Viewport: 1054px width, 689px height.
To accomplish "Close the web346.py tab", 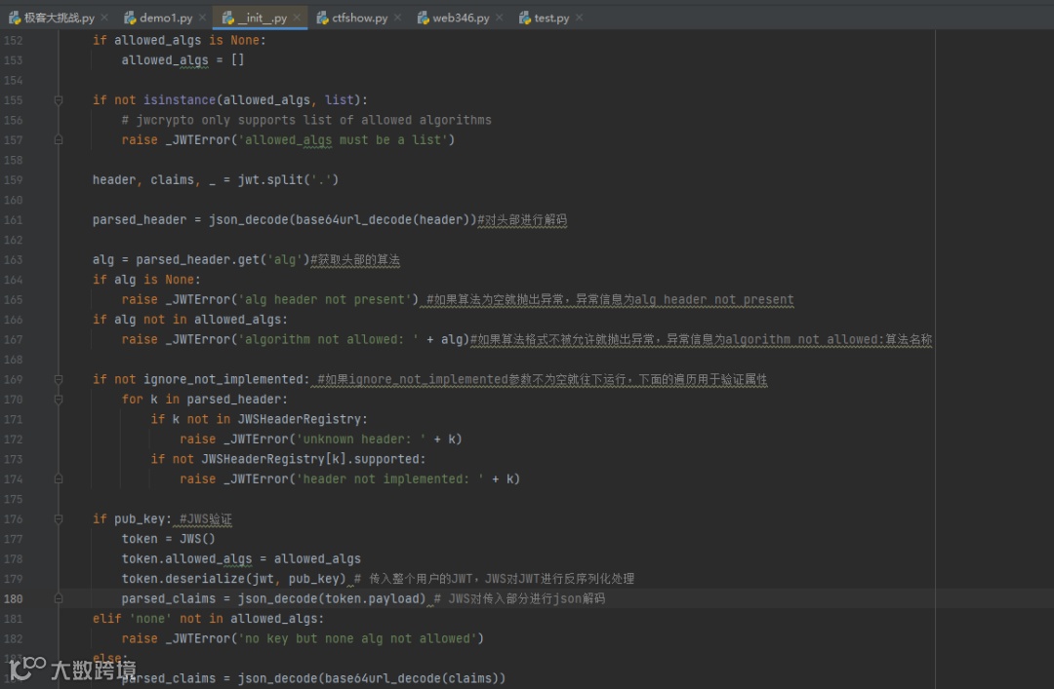I will [x=499, y=18].
